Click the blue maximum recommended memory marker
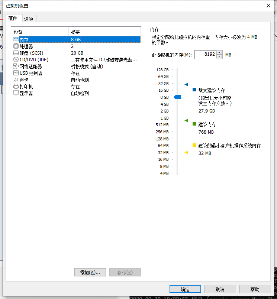This screenshot has width=277, height=299. 186,84
